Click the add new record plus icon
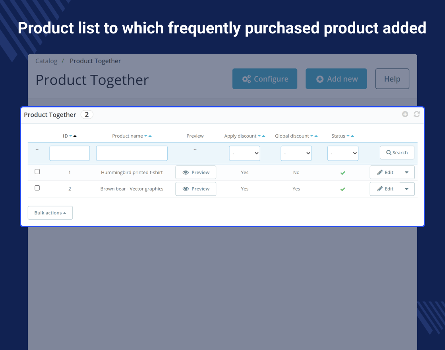The height and width of the screenshot is (350, 445). (x=405, y=114)
